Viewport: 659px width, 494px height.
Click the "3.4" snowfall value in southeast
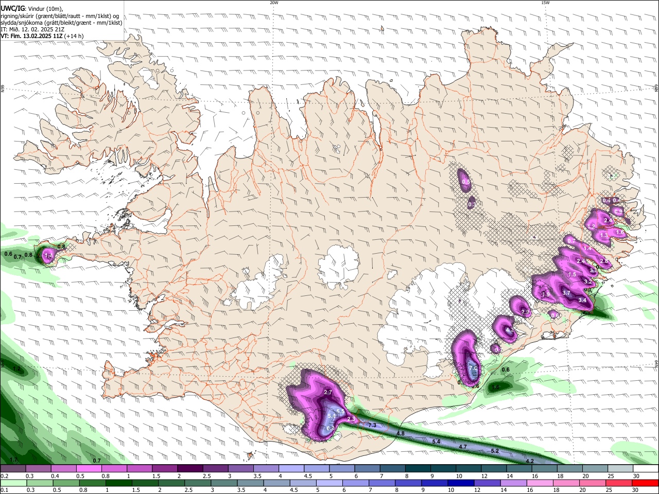pyautogui.click(x=582, y=300)
